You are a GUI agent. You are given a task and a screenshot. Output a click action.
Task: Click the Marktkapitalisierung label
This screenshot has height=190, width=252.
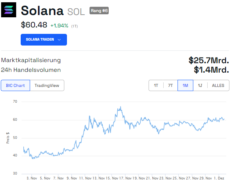31,60
